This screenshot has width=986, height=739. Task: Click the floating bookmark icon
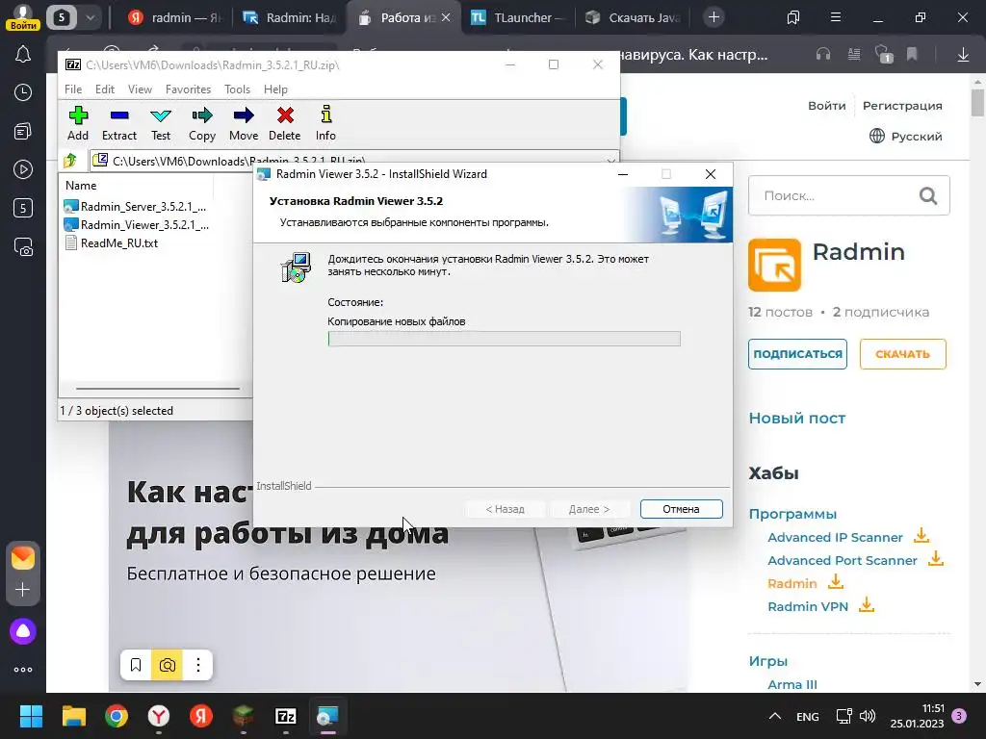(135, 665)
